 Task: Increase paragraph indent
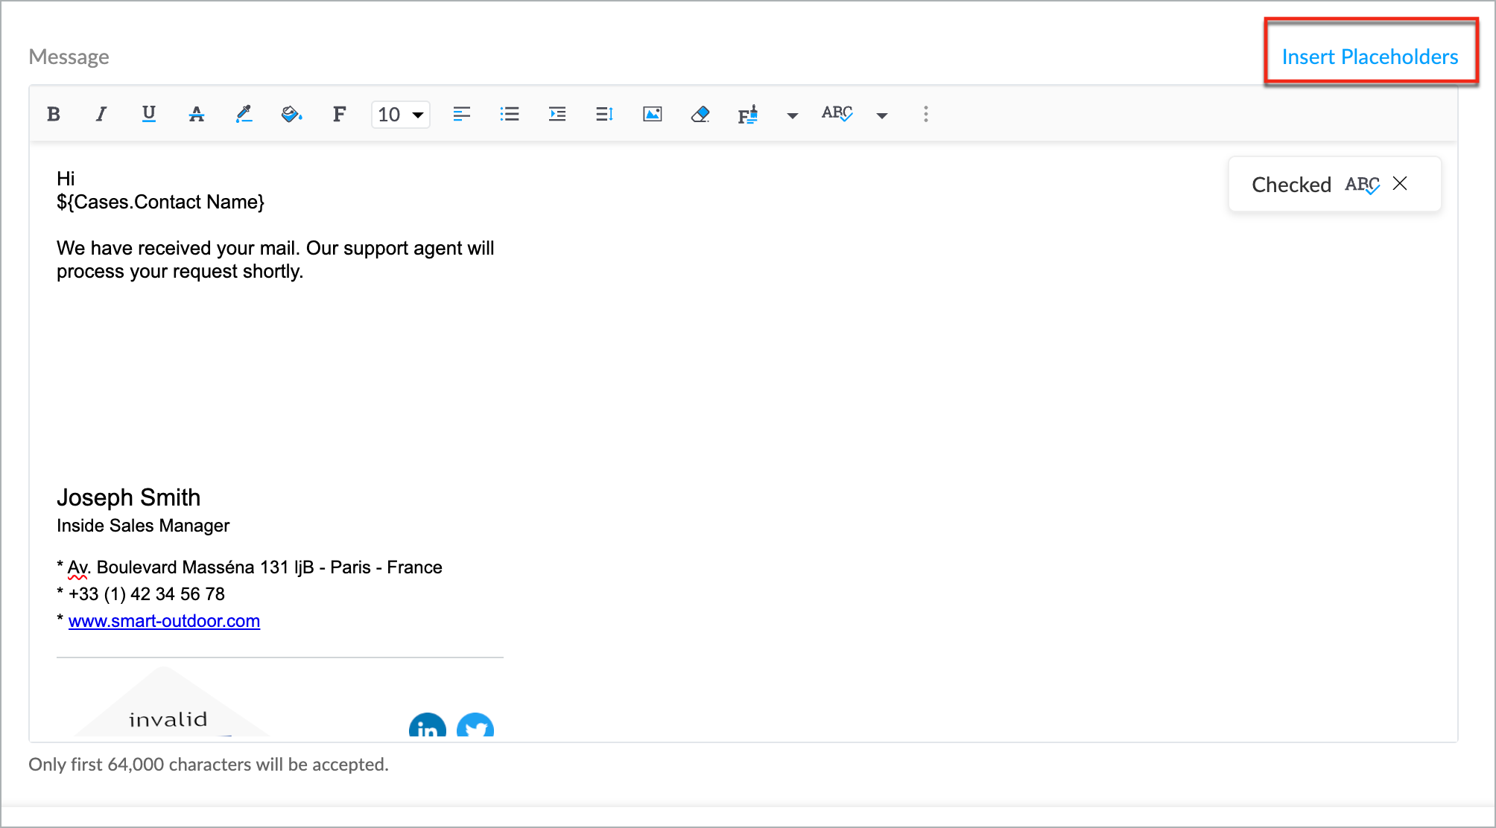pos(557,114)
